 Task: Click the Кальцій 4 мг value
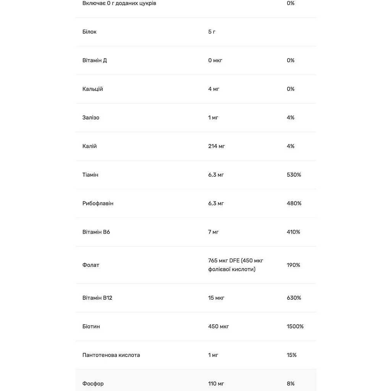click(213, 89)
